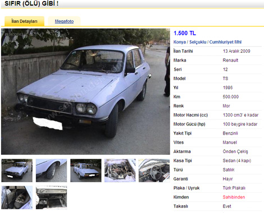Select the wheel close-up thumbnail

(x=51, y=170)
